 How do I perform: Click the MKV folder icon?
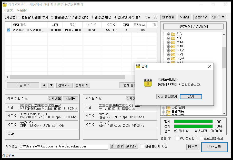pyautogui.click(x=173, y=50)
